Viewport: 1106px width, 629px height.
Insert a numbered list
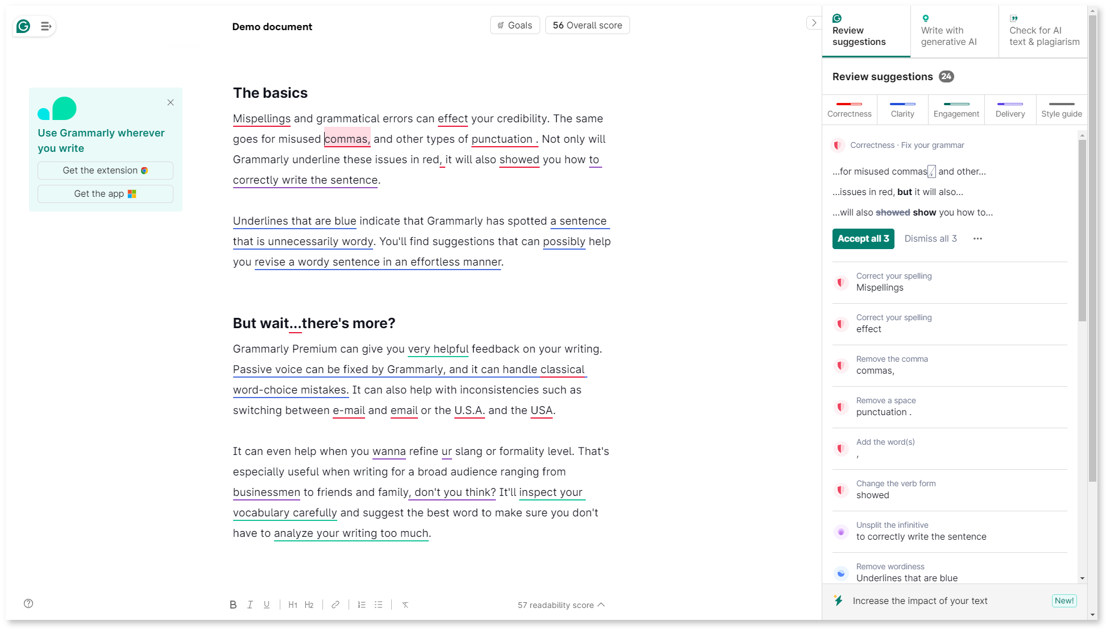click(362, 605)
